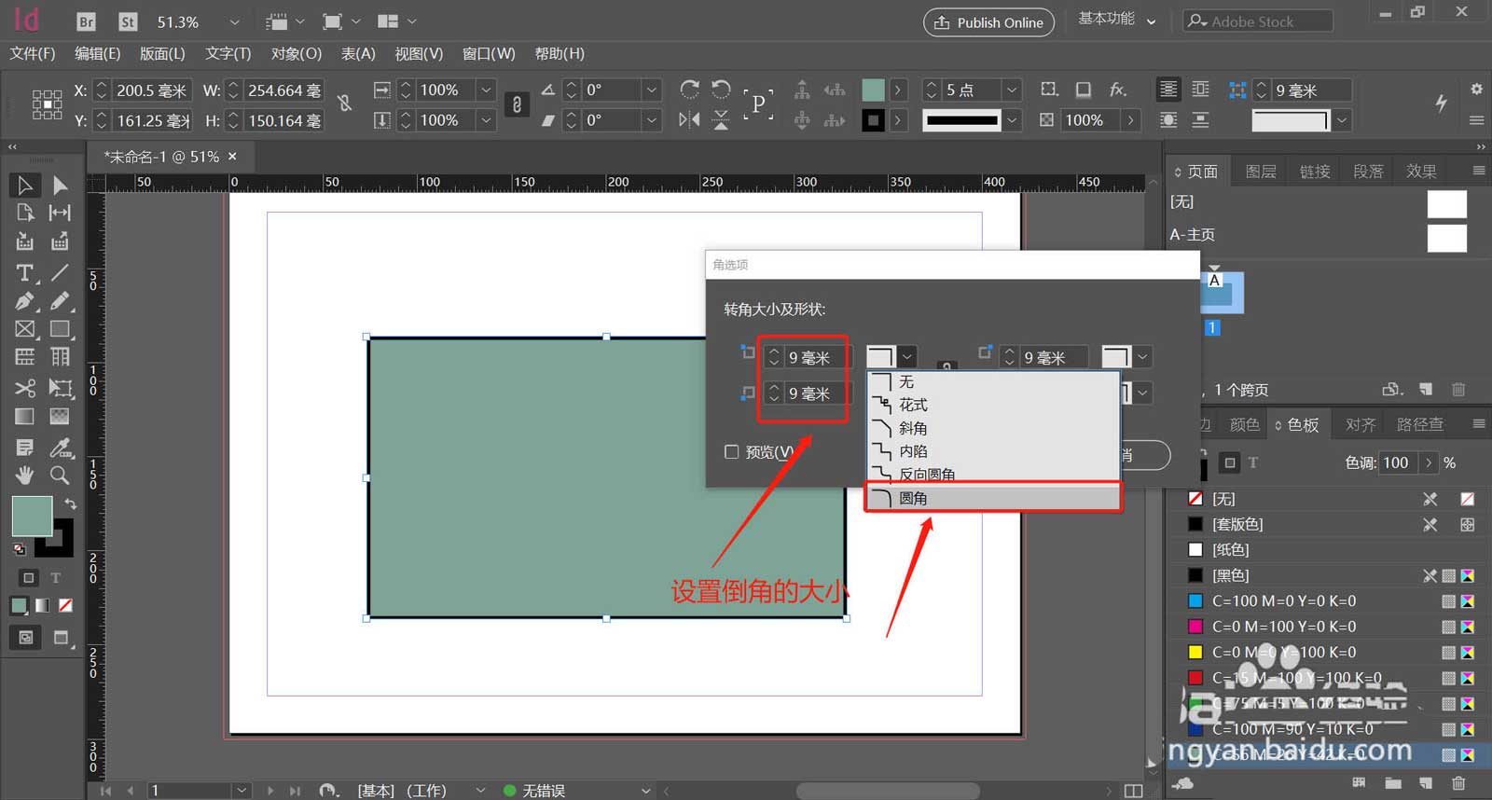Open the 对象(O) menu
1492x800 pixels.
pos(296,53)
